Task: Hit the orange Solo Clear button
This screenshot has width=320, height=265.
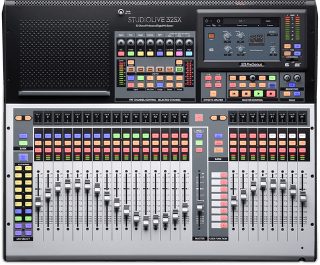Action: [x=287, y=93]
